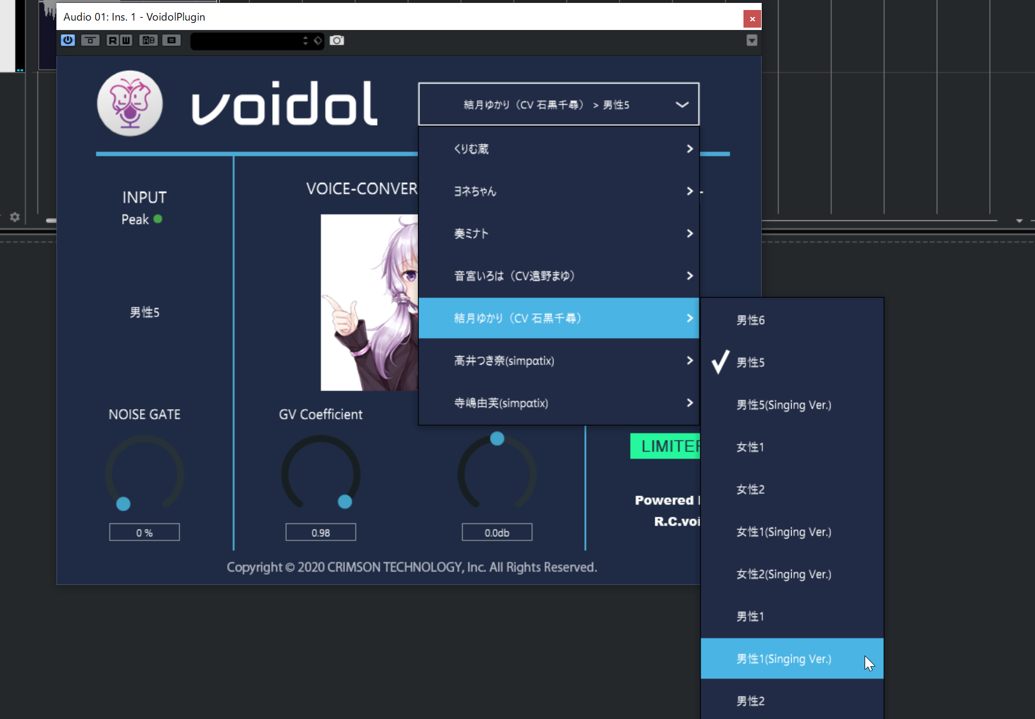1035x719 pixels.
Task: Toggle the green LIMITER button
Action: click(x=665, y=446)
